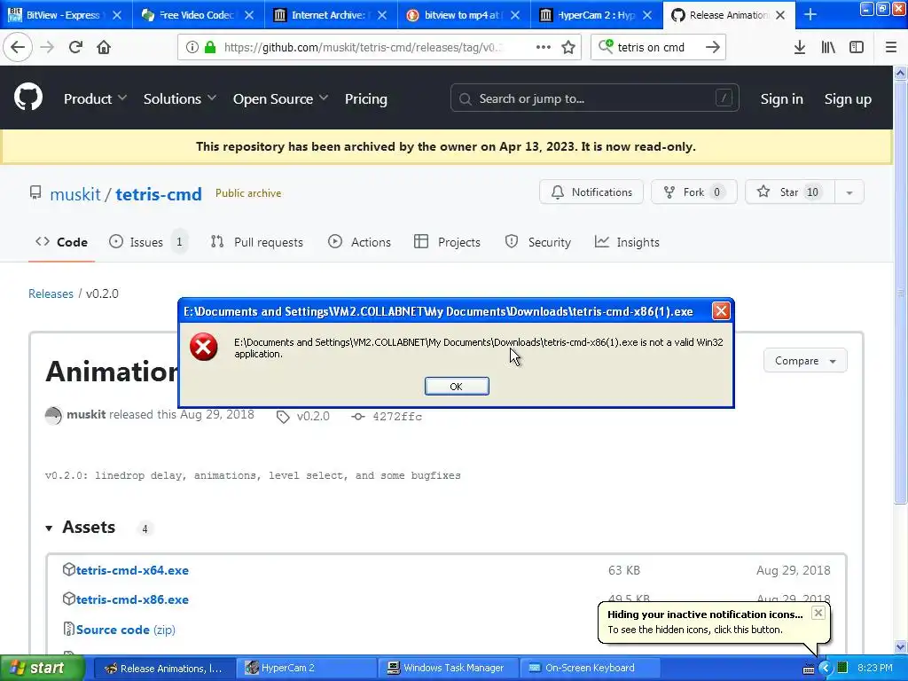Open the Projects repository tab

tap(447, 242)
